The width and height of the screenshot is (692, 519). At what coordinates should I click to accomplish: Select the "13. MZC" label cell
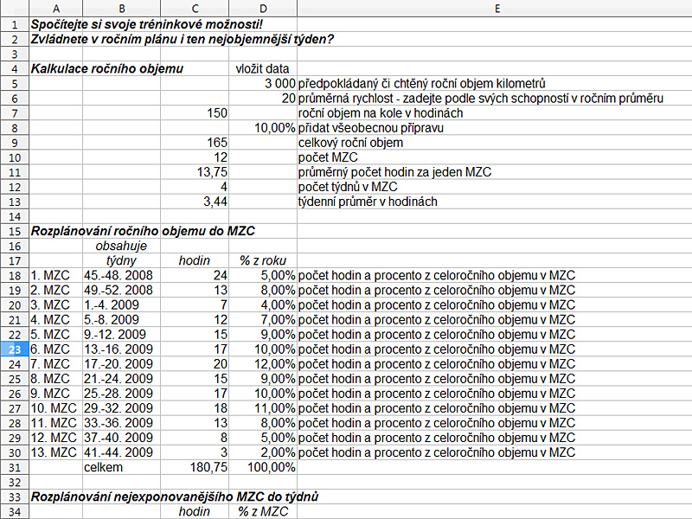point(55,452)
